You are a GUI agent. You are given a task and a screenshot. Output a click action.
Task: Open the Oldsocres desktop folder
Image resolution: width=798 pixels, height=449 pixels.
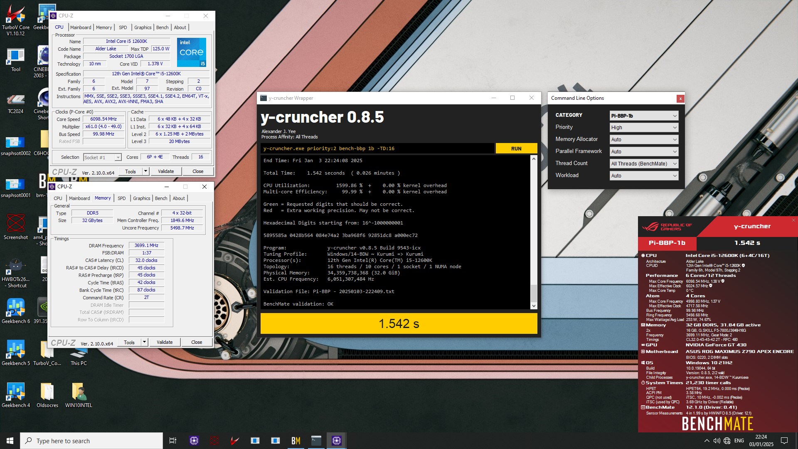pos(47,395)
